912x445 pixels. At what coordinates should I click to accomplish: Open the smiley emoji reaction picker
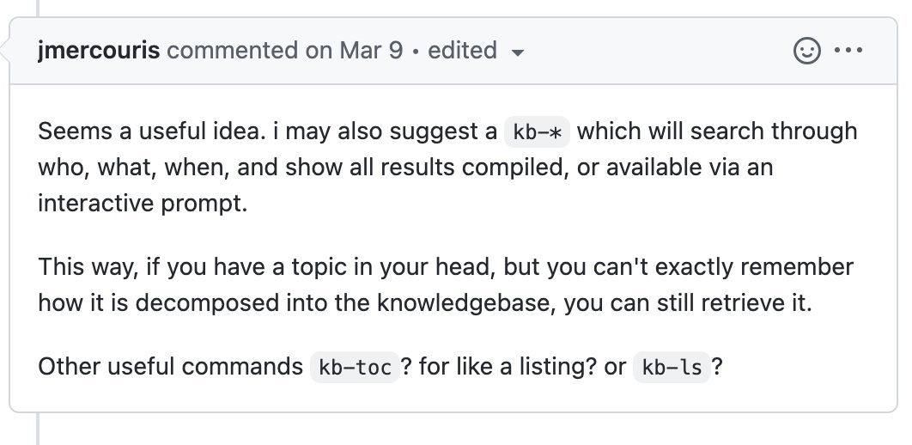[x=806, y=52]
